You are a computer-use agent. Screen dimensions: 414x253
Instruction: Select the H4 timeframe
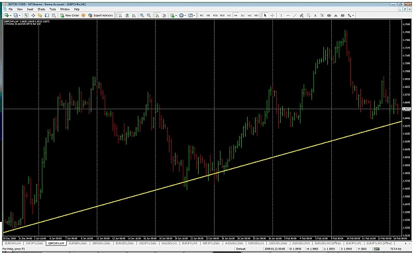pyautogui.click(x=236, y=15)
